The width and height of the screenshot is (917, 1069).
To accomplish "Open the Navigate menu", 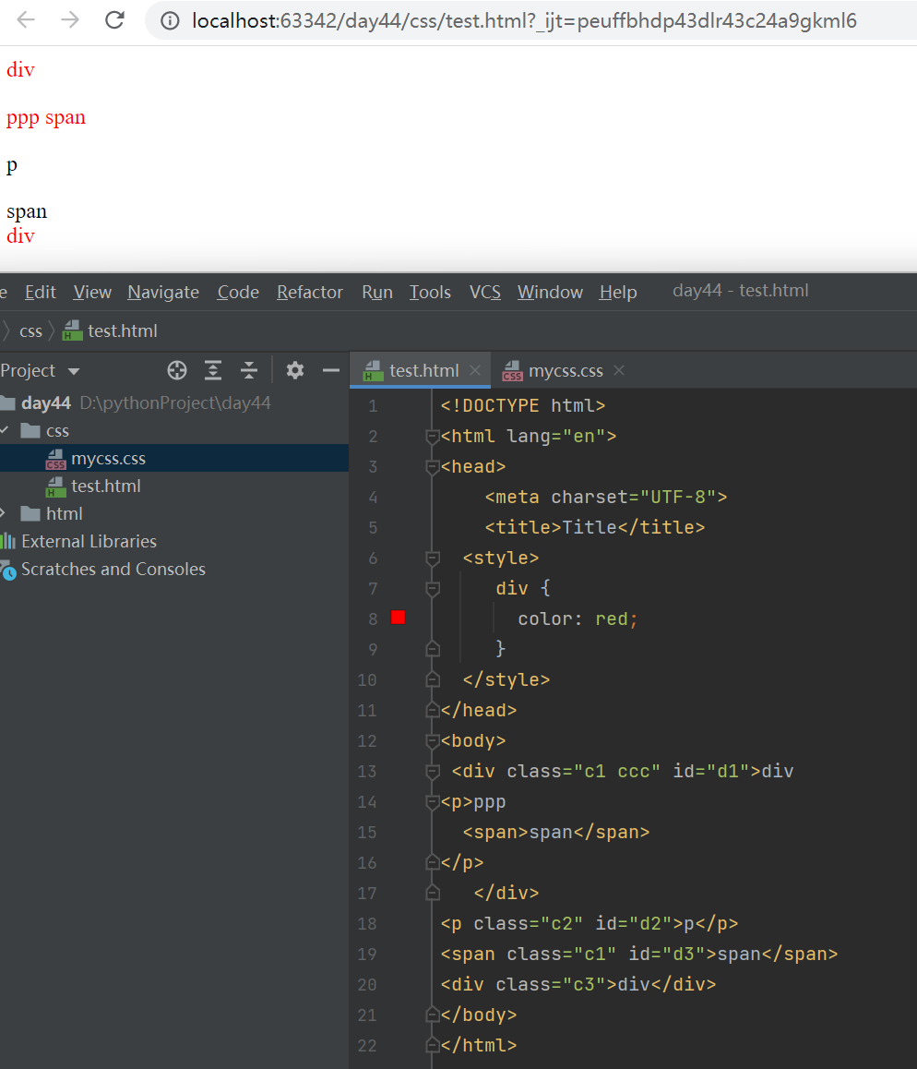I will [x=163, y=292].
